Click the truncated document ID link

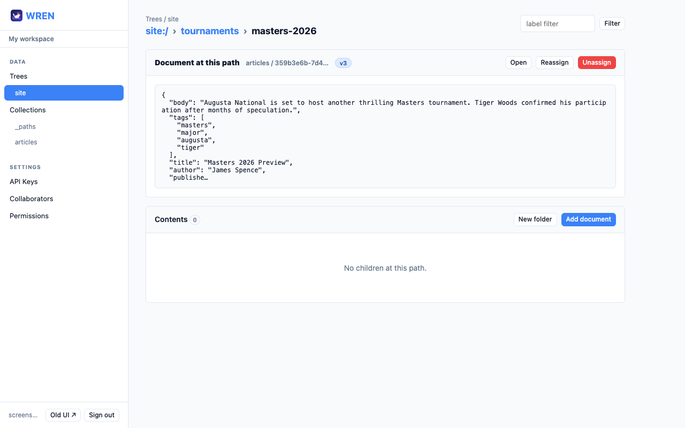tap(287, 63)
